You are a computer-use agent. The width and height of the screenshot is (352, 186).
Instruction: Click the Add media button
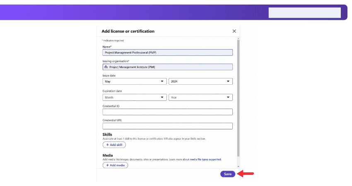tap(115, 165)
